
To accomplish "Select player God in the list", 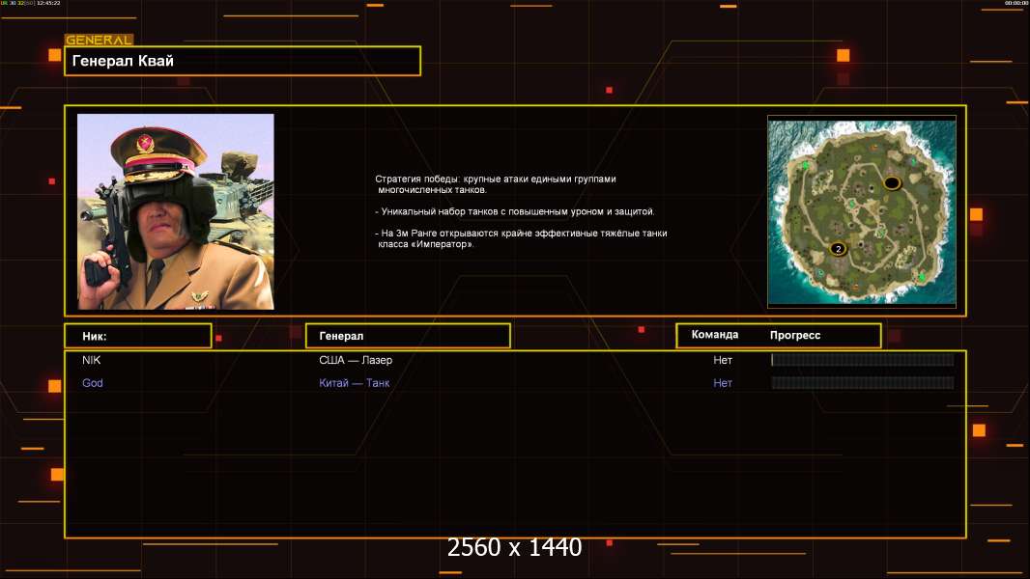I will (93, 383).
